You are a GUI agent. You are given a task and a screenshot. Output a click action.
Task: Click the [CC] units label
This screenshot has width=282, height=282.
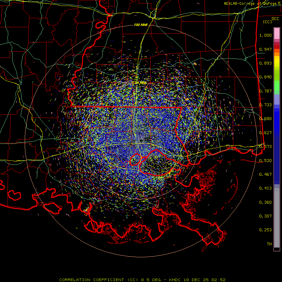pos(267,22)
